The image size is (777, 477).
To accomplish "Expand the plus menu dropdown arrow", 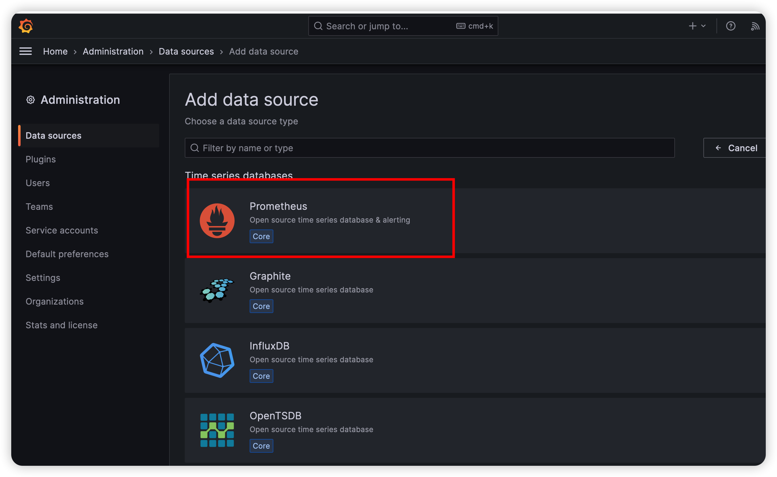I will [x=703, y=26].
